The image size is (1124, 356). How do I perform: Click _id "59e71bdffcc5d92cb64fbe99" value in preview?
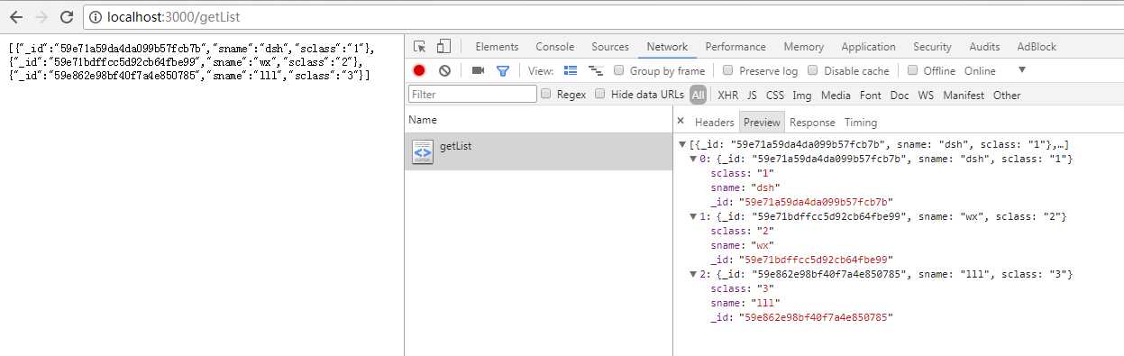[x=815, y=260]
